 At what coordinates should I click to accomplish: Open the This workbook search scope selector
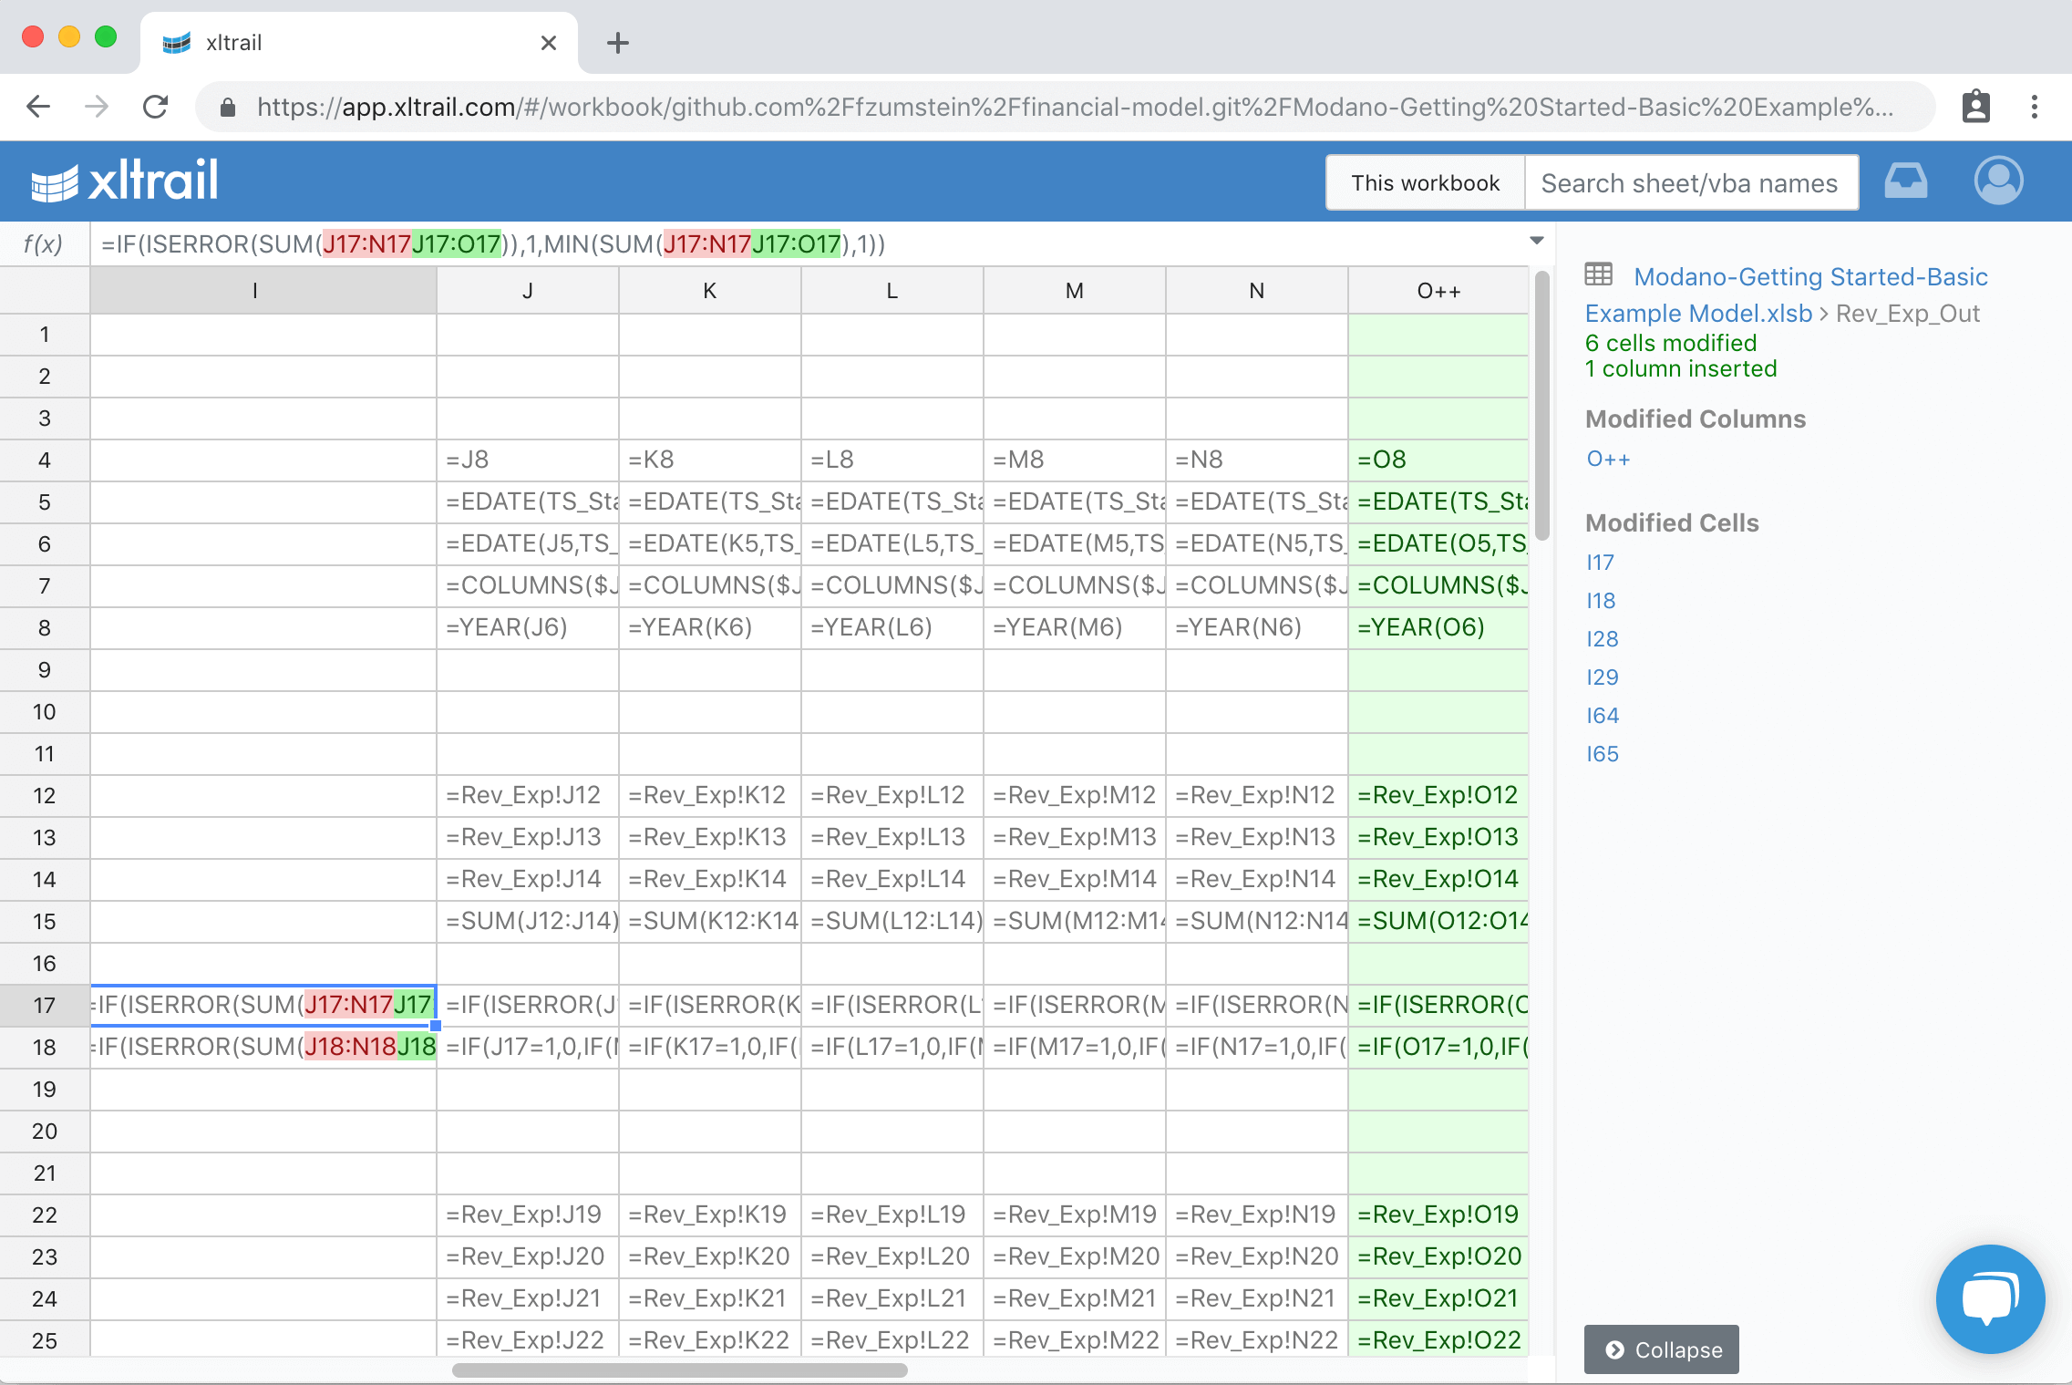1425,183
